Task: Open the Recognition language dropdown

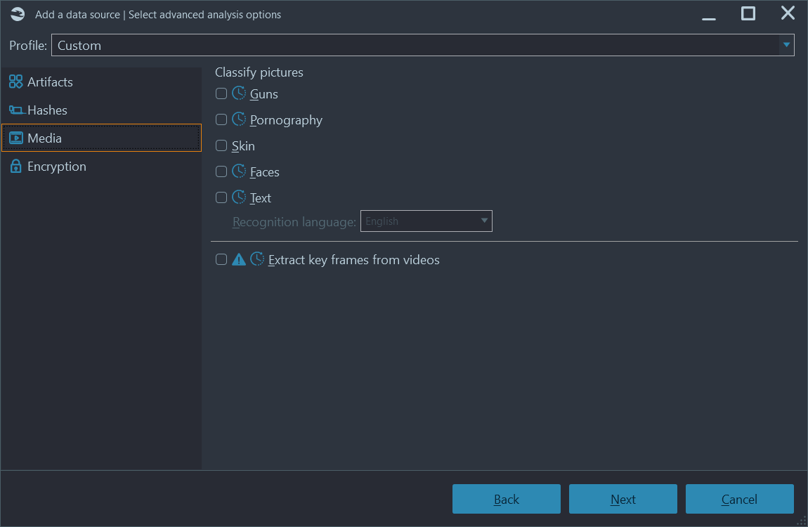Action: (426, 221)
